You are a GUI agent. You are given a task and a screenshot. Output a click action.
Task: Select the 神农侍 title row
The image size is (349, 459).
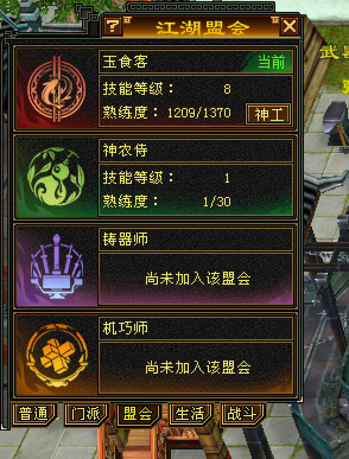(x=196, y=151)
